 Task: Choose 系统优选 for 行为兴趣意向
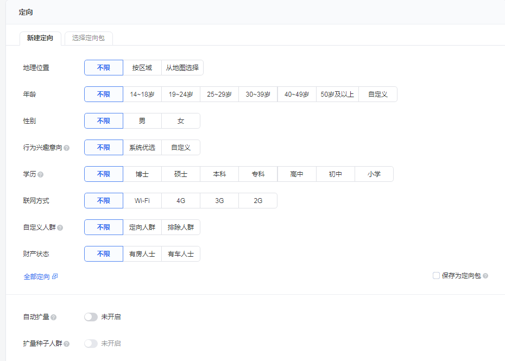click(x=142, y=148)
